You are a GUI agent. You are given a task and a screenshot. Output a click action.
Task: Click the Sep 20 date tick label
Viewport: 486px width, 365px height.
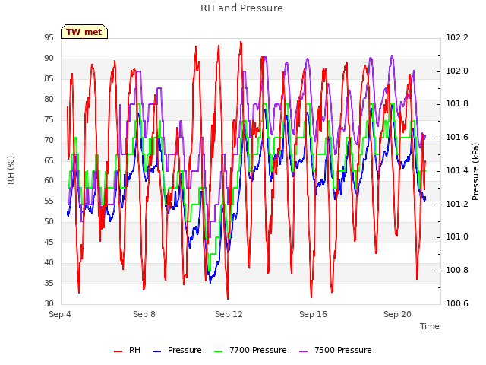(x=397, y=314)
